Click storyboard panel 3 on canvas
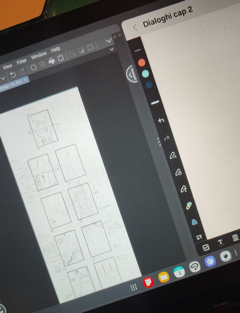 click(x=71, y=162)
